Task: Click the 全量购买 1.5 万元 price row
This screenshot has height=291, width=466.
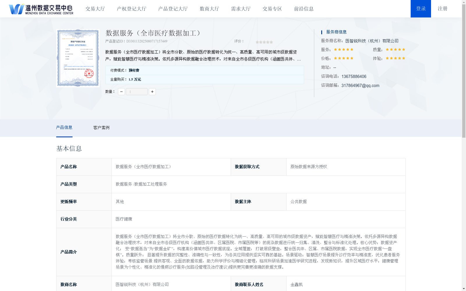Action: tap(205, 79)
